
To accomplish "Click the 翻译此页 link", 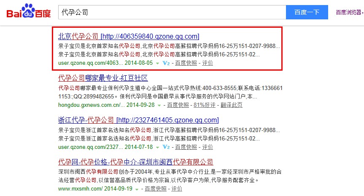I will coord(232,105).
